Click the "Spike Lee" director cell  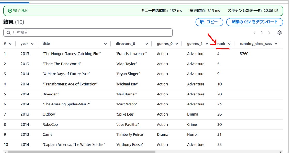point(125,114)
